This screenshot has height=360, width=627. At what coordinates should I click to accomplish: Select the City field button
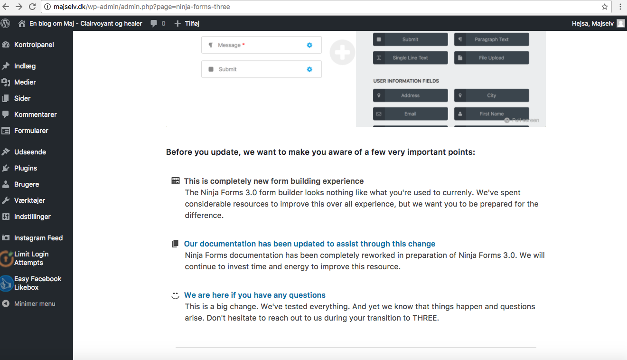491,95
